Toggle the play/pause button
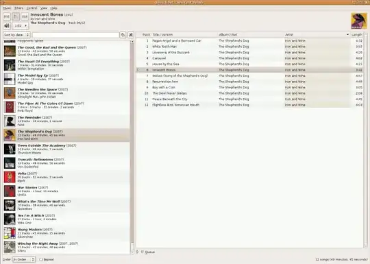Image resolution: width=370 pixels, height=264 pixels. (16, 16)
